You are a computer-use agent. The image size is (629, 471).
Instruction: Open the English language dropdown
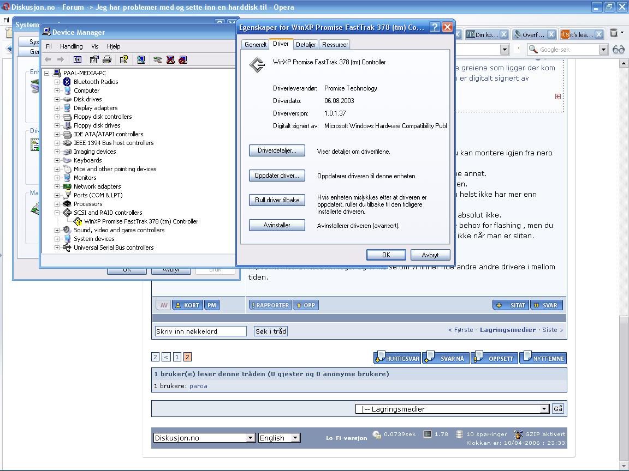295,438
